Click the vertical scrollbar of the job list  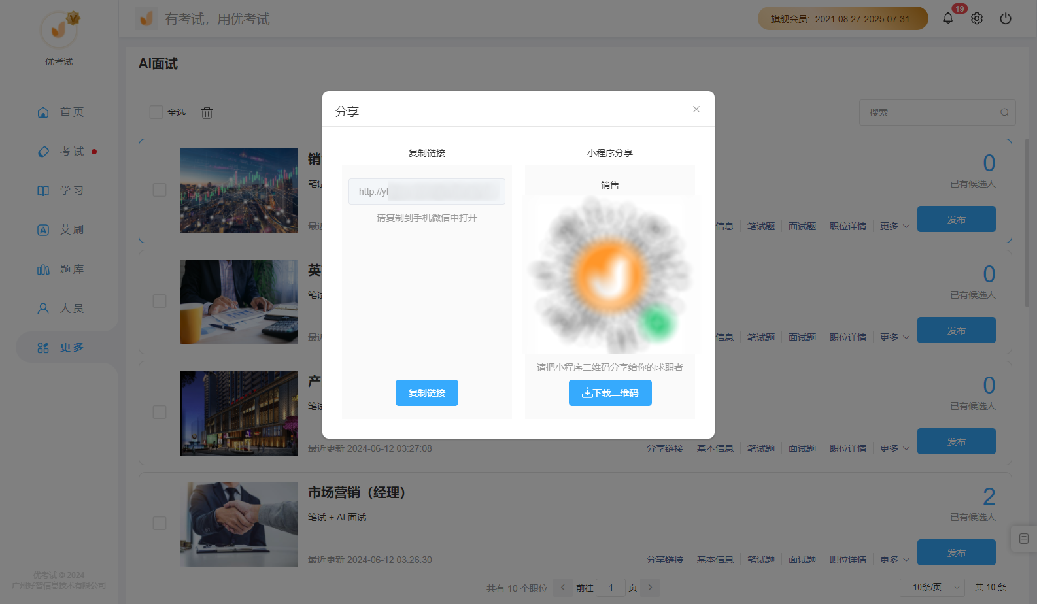1027,222
